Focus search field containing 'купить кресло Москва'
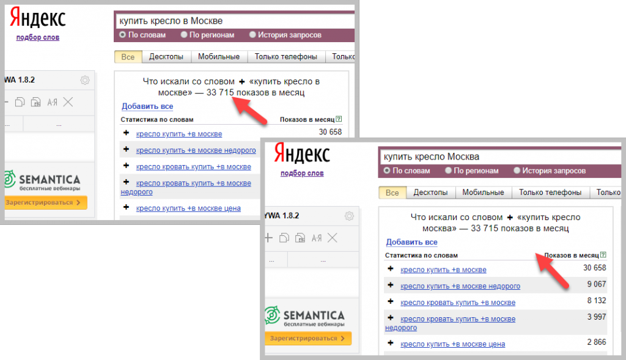Viewport: 626px width, 360px height. click(500, 156)
